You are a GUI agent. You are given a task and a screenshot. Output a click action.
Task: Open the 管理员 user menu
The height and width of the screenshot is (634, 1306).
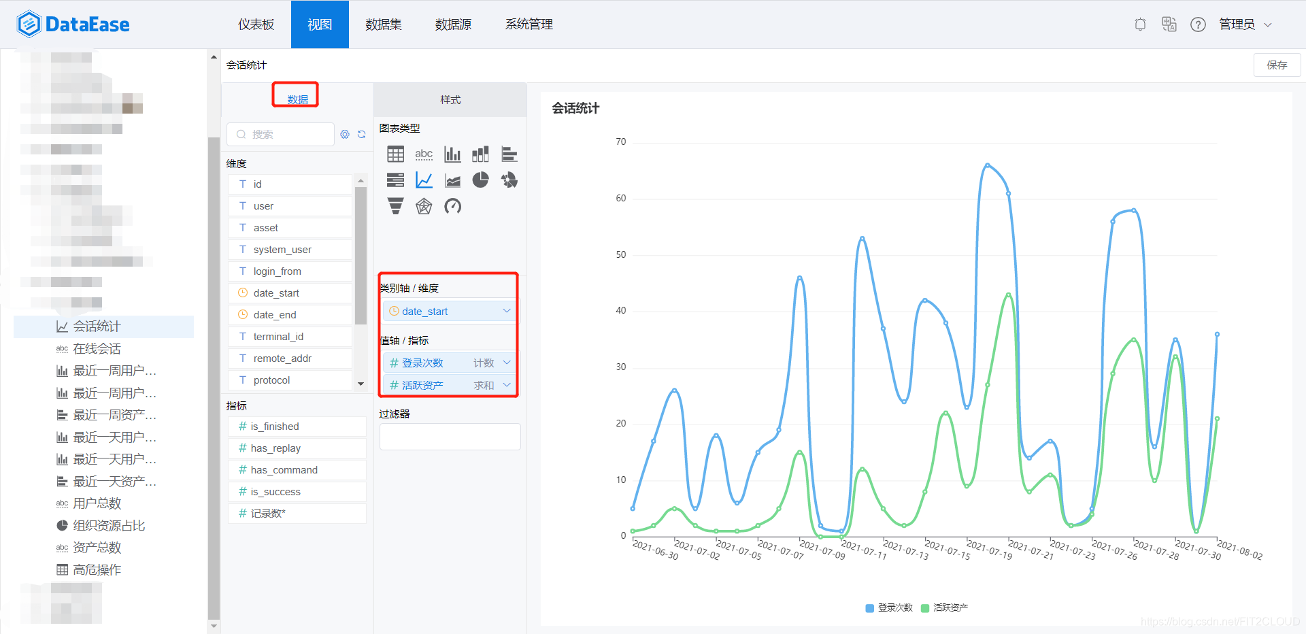[1245, 24]
